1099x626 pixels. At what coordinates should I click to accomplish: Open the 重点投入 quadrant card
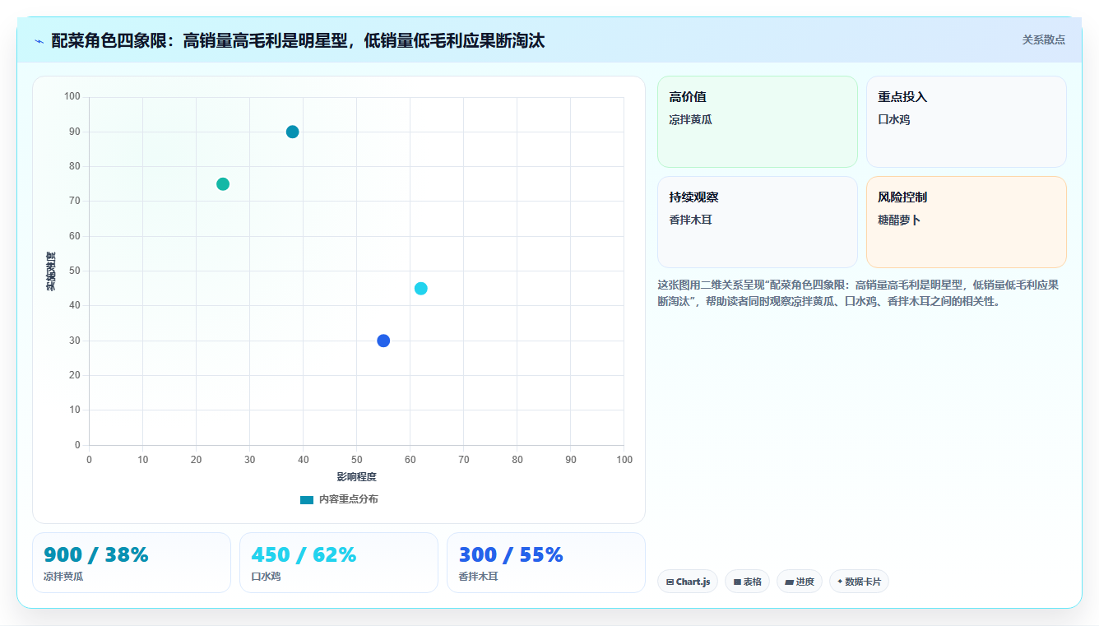966,122
